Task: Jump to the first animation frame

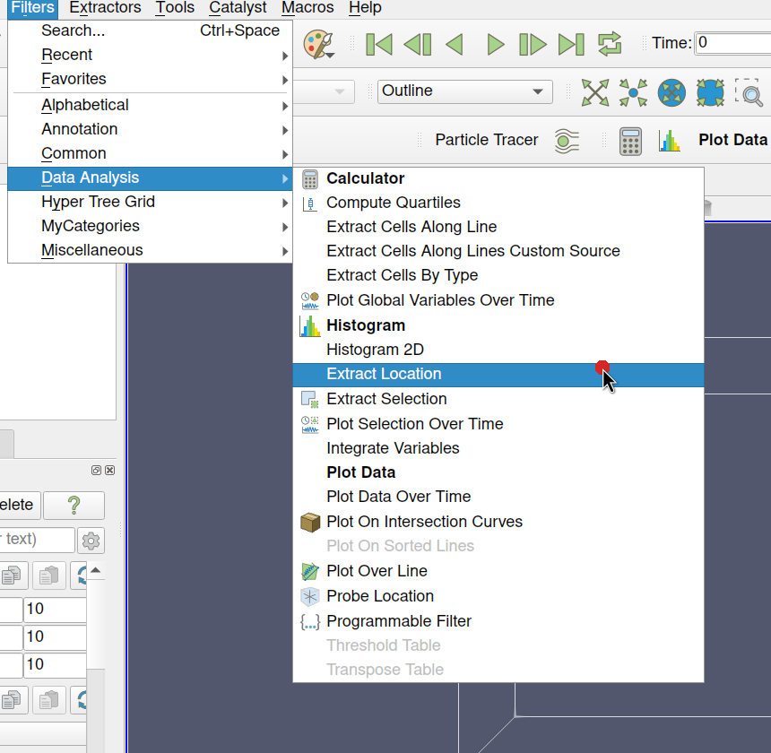Action: 379,44
